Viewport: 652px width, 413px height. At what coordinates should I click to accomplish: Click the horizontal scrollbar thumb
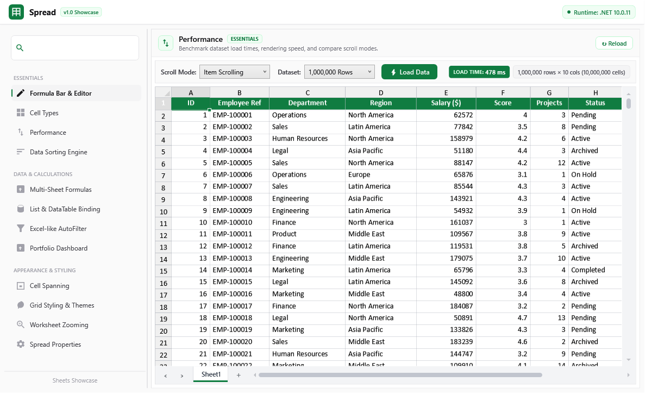400,375
